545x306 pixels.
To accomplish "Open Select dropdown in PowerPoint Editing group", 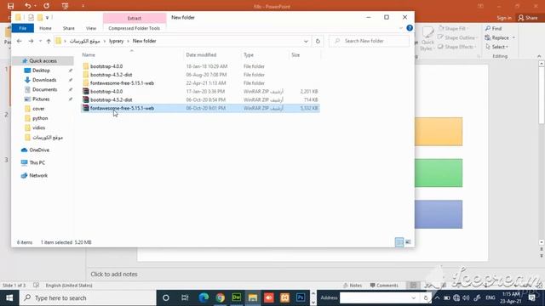I will [x=497, y=47].
